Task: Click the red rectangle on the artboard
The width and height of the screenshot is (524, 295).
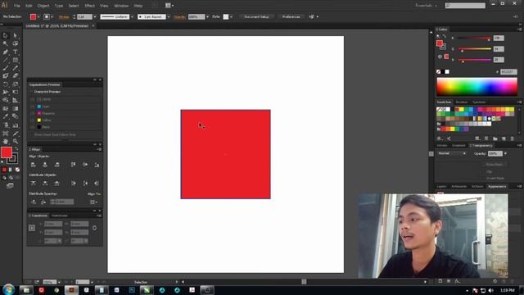Action: click(226, 154)
